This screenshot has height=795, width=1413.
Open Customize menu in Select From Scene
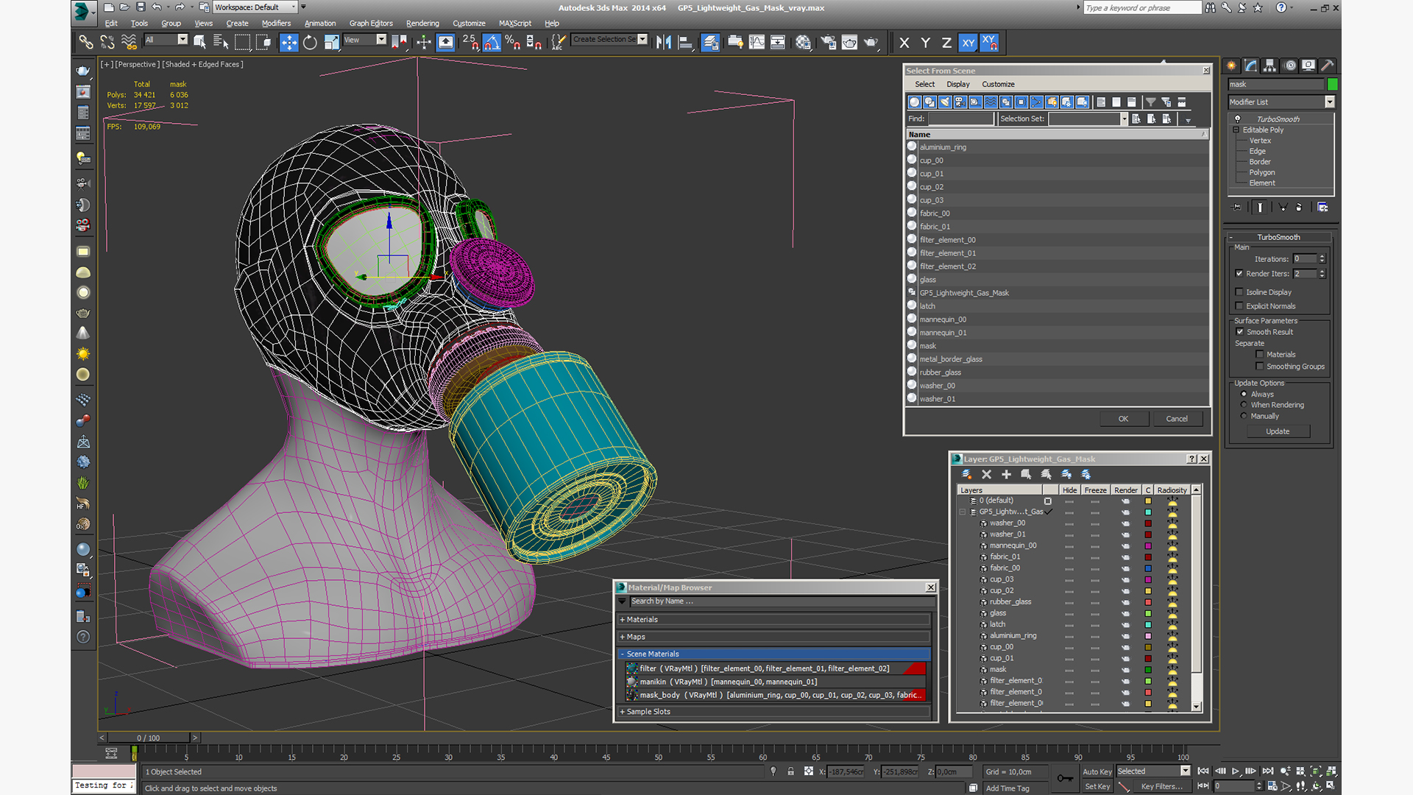998,85
